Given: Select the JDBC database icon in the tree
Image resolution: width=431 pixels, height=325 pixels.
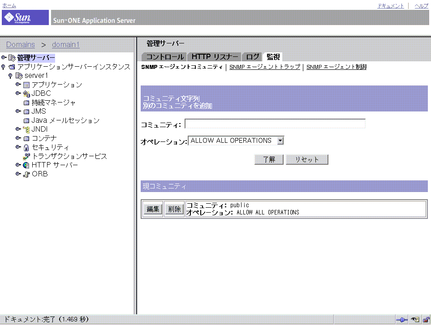Looking at the screenshot, I should pos(26,93).
